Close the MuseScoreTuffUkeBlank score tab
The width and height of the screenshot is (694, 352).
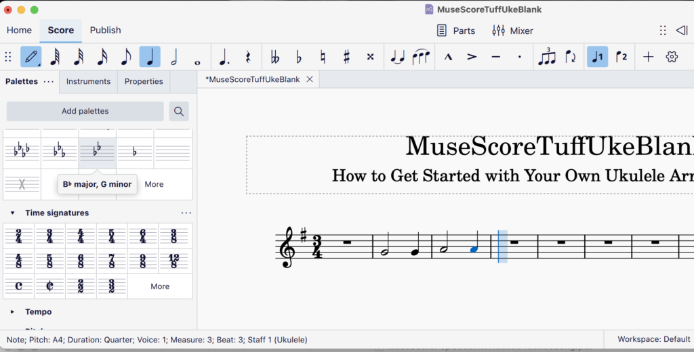[310, 79]
